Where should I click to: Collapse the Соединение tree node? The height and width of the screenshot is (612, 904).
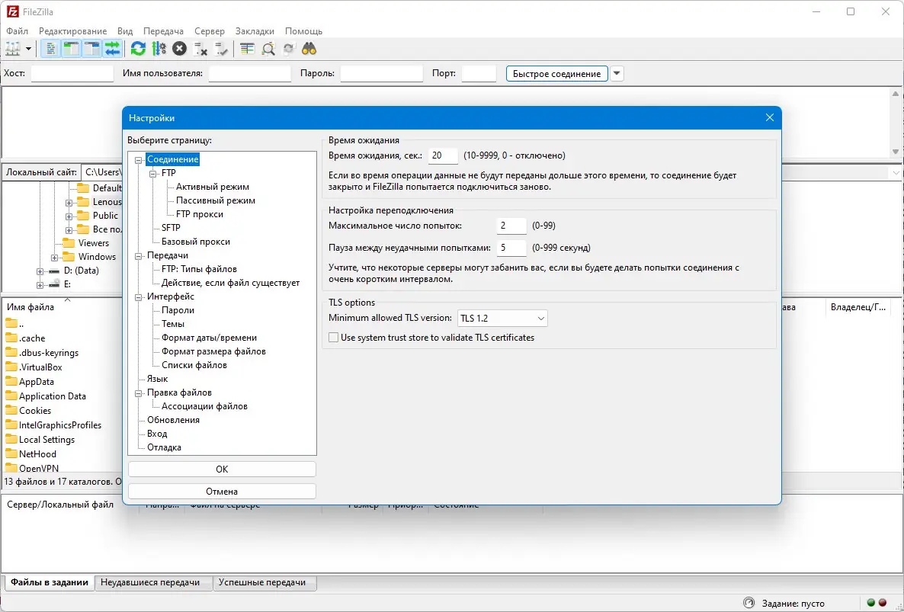tap(139, 159)
